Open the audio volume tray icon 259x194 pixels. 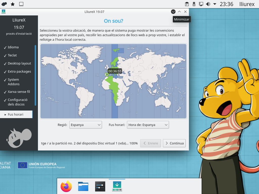(208, 4)
